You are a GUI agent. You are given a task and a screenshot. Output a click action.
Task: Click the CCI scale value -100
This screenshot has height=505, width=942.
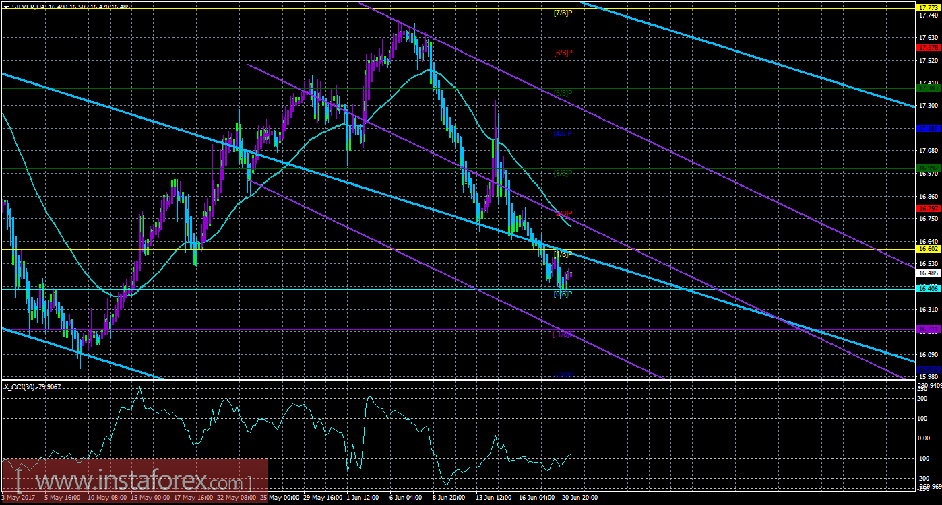[x=925, y=458]
